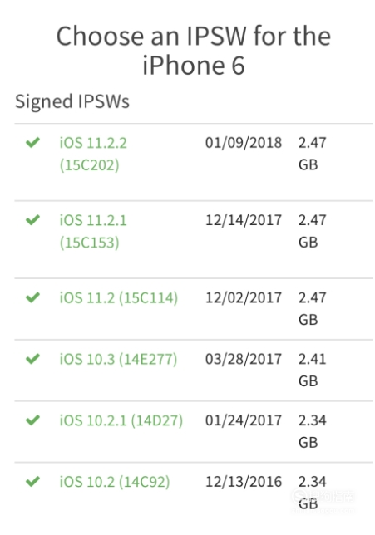Select the iOS 11.2 (15C114) IPSW link

tap(119, 298)
